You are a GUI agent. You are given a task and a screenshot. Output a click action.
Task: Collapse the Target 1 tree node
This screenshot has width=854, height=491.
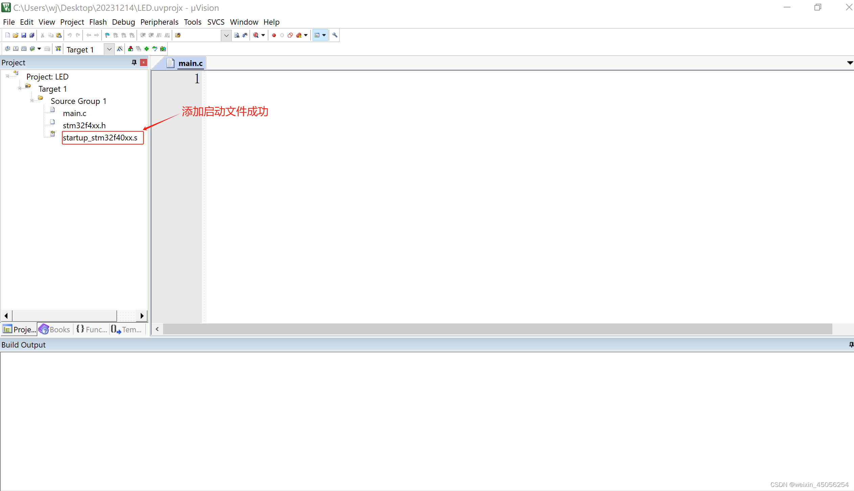point(19,89)
